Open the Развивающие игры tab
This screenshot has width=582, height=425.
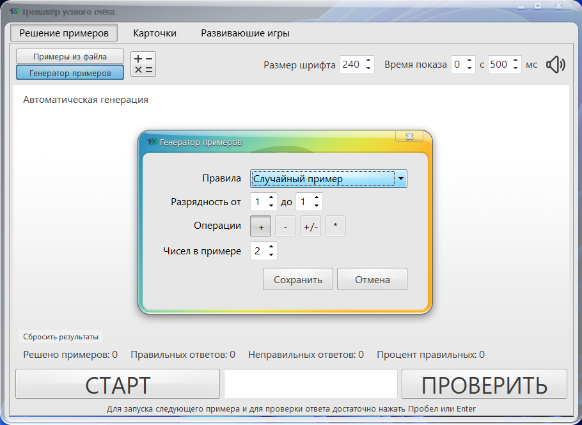244,33
